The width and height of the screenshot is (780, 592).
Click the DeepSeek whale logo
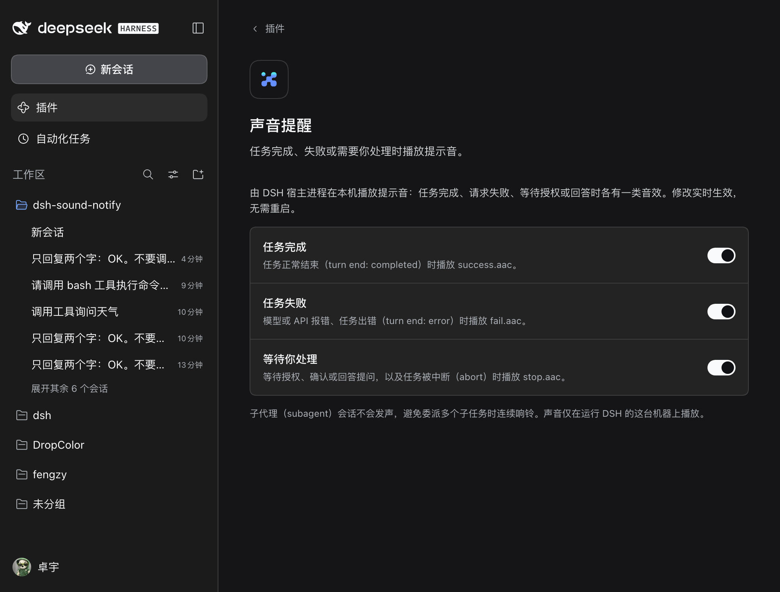tap(22, 28)
